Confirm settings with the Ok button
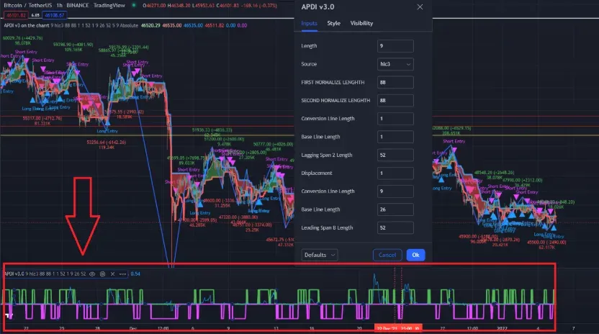The width and height of the screenshot is (599, 334). click(415, 255)
